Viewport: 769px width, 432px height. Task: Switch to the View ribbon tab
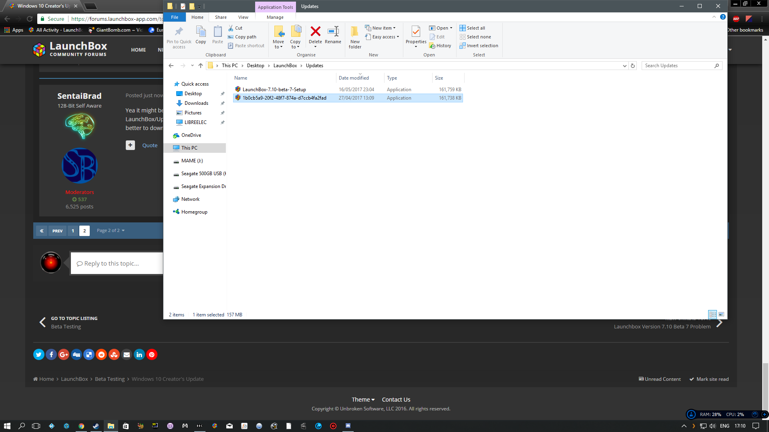pyautogui.click(x=243, y=17)
